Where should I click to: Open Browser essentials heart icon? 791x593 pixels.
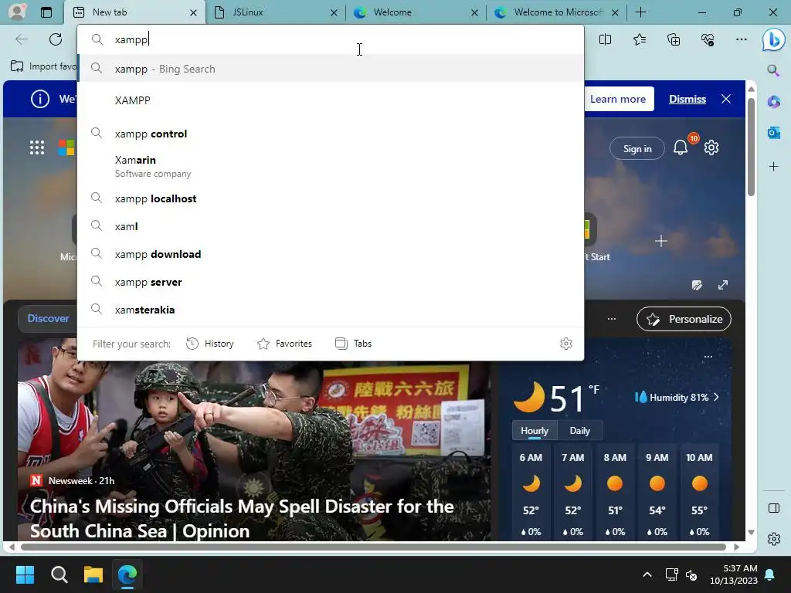tap(708, 39)
